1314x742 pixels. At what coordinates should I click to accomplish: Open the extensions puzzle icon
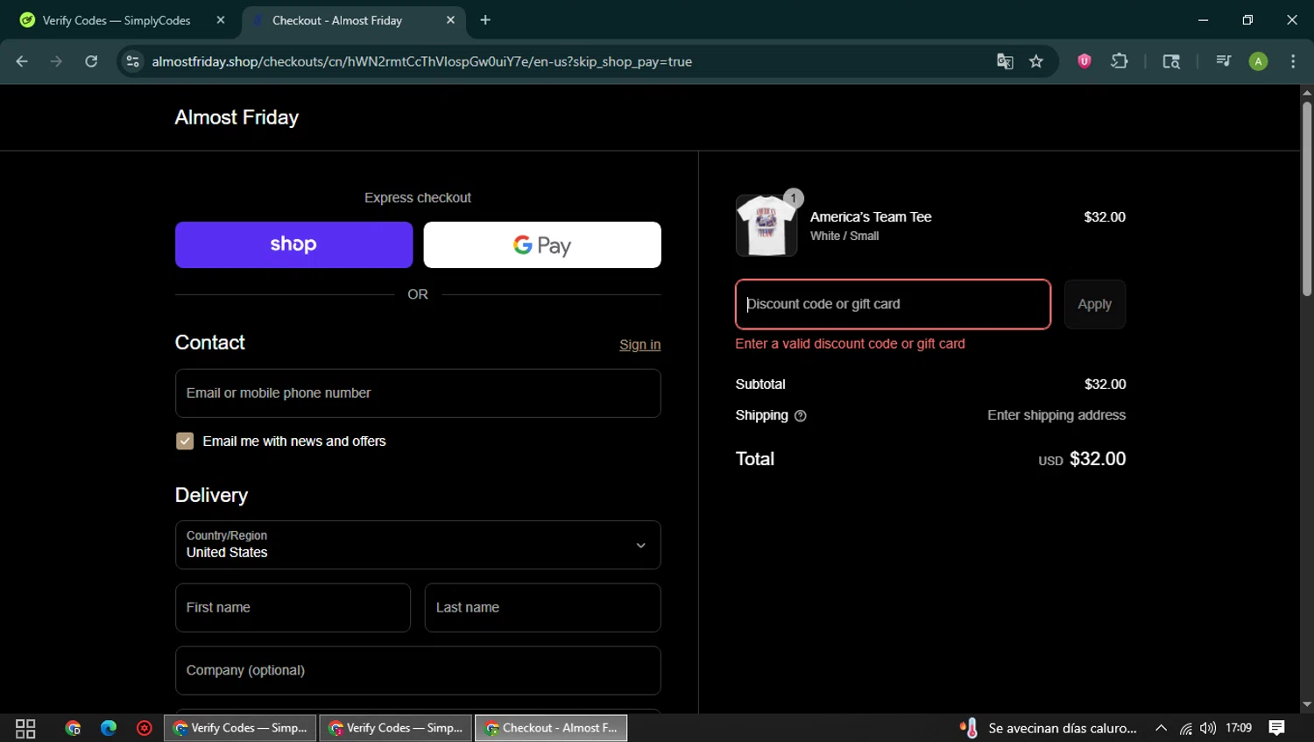pyautogui.click(x=1120, y=61)
